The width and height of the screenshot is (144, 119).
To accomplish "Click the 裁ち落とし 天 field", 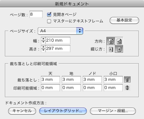I will 50,80.
